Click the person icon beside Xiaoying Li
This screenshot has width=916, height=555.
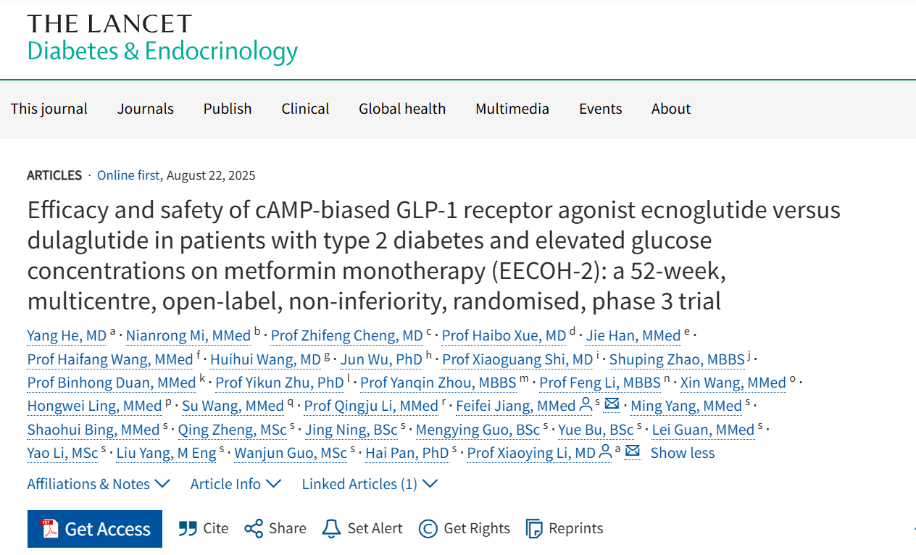click(x=605, y=452)
